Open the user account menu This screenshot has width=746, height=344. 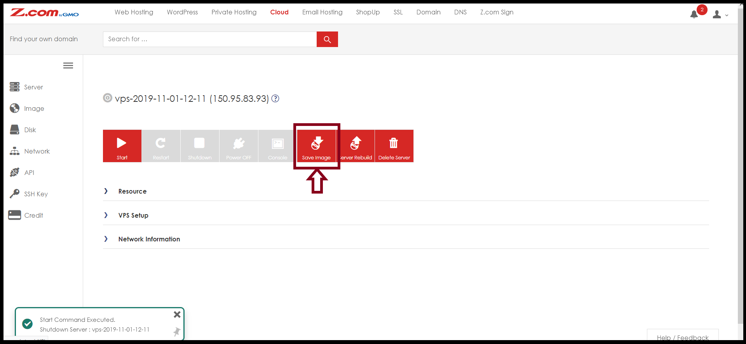click(720, 14)
